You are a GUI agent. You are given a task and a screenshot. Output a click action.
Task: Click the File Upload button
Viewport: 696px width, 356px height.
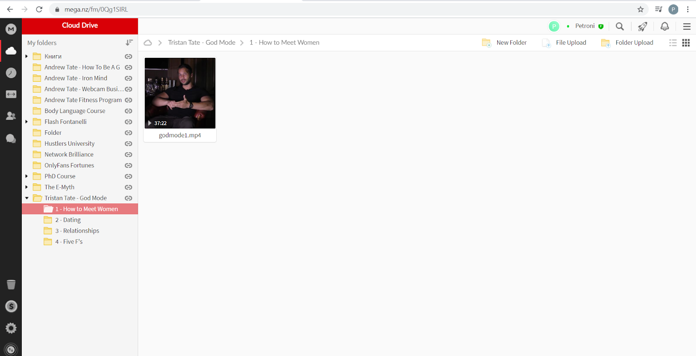click(x=564, y=43)
